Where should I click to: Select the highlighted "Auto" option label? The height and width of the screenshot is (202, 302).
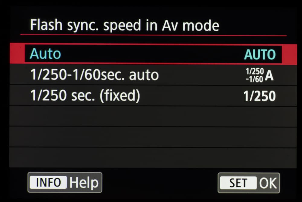point(45,54)
